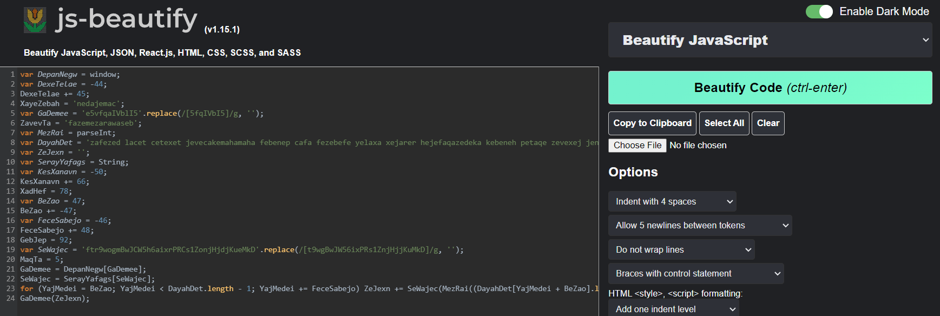Toggle the Enable Dark Mode switch
The height and width of the screenshot is (316, 940).
pyautogui.click(x=819, y=11)
